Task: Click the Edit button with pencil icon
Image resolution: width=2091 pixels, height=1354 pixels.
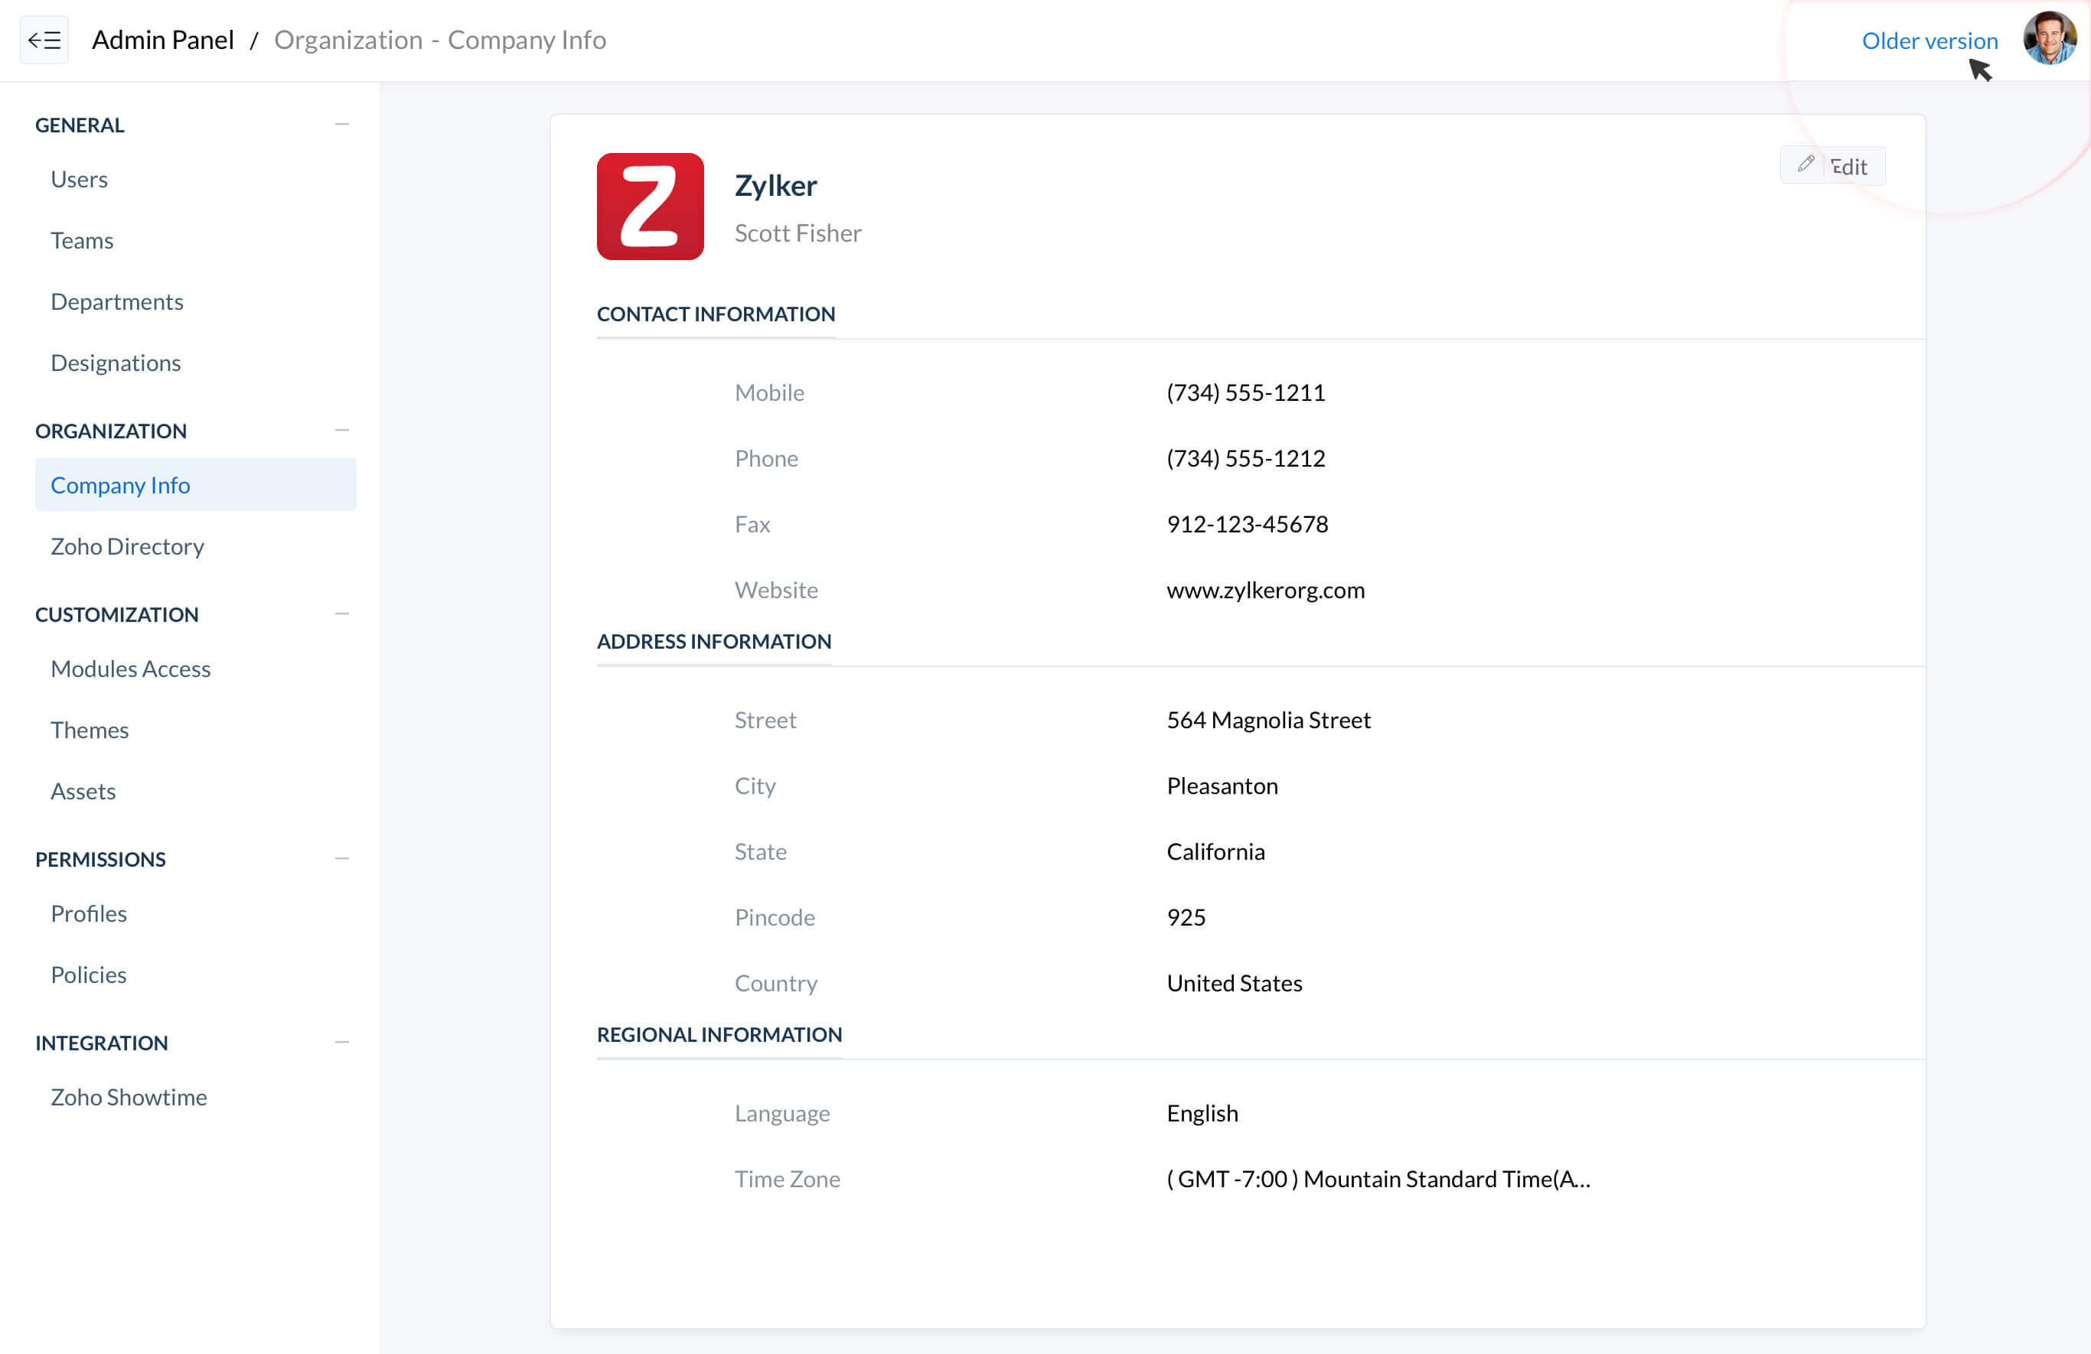Action: click(x=1833, y=165)
